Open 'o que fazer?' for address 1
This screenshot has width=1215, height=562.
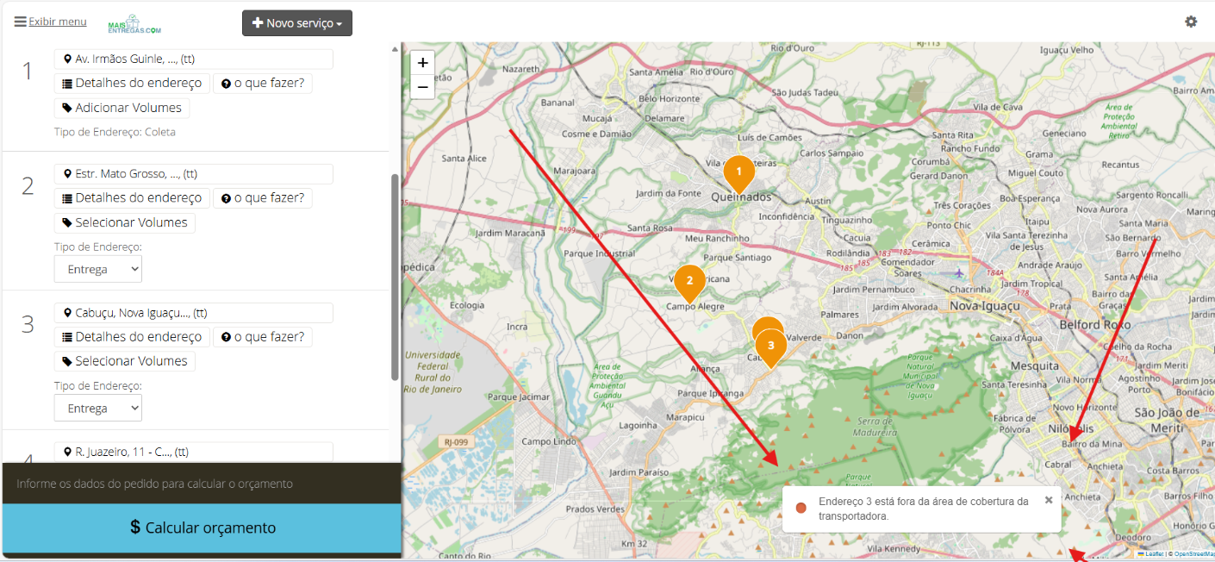[x=263, y=83]
